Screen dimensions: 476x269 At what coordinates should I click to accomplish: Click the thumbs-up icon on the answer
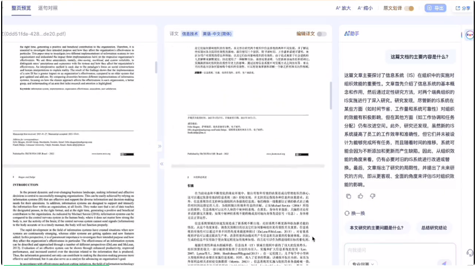pos(360,196)
